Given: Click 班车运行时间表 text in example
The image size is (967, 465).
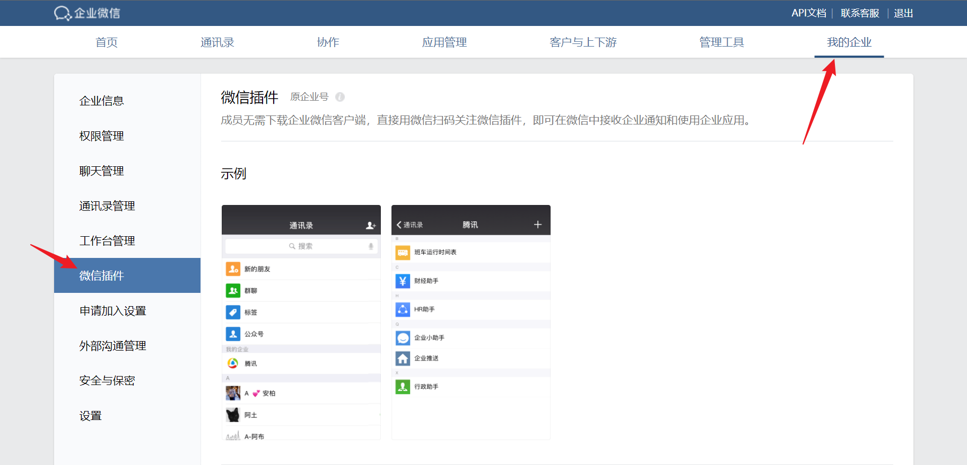Looking at the screenshot, I should (435, 253).
